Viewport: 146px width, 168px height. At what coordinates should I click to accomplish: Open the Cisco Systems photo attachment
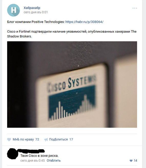72,84
